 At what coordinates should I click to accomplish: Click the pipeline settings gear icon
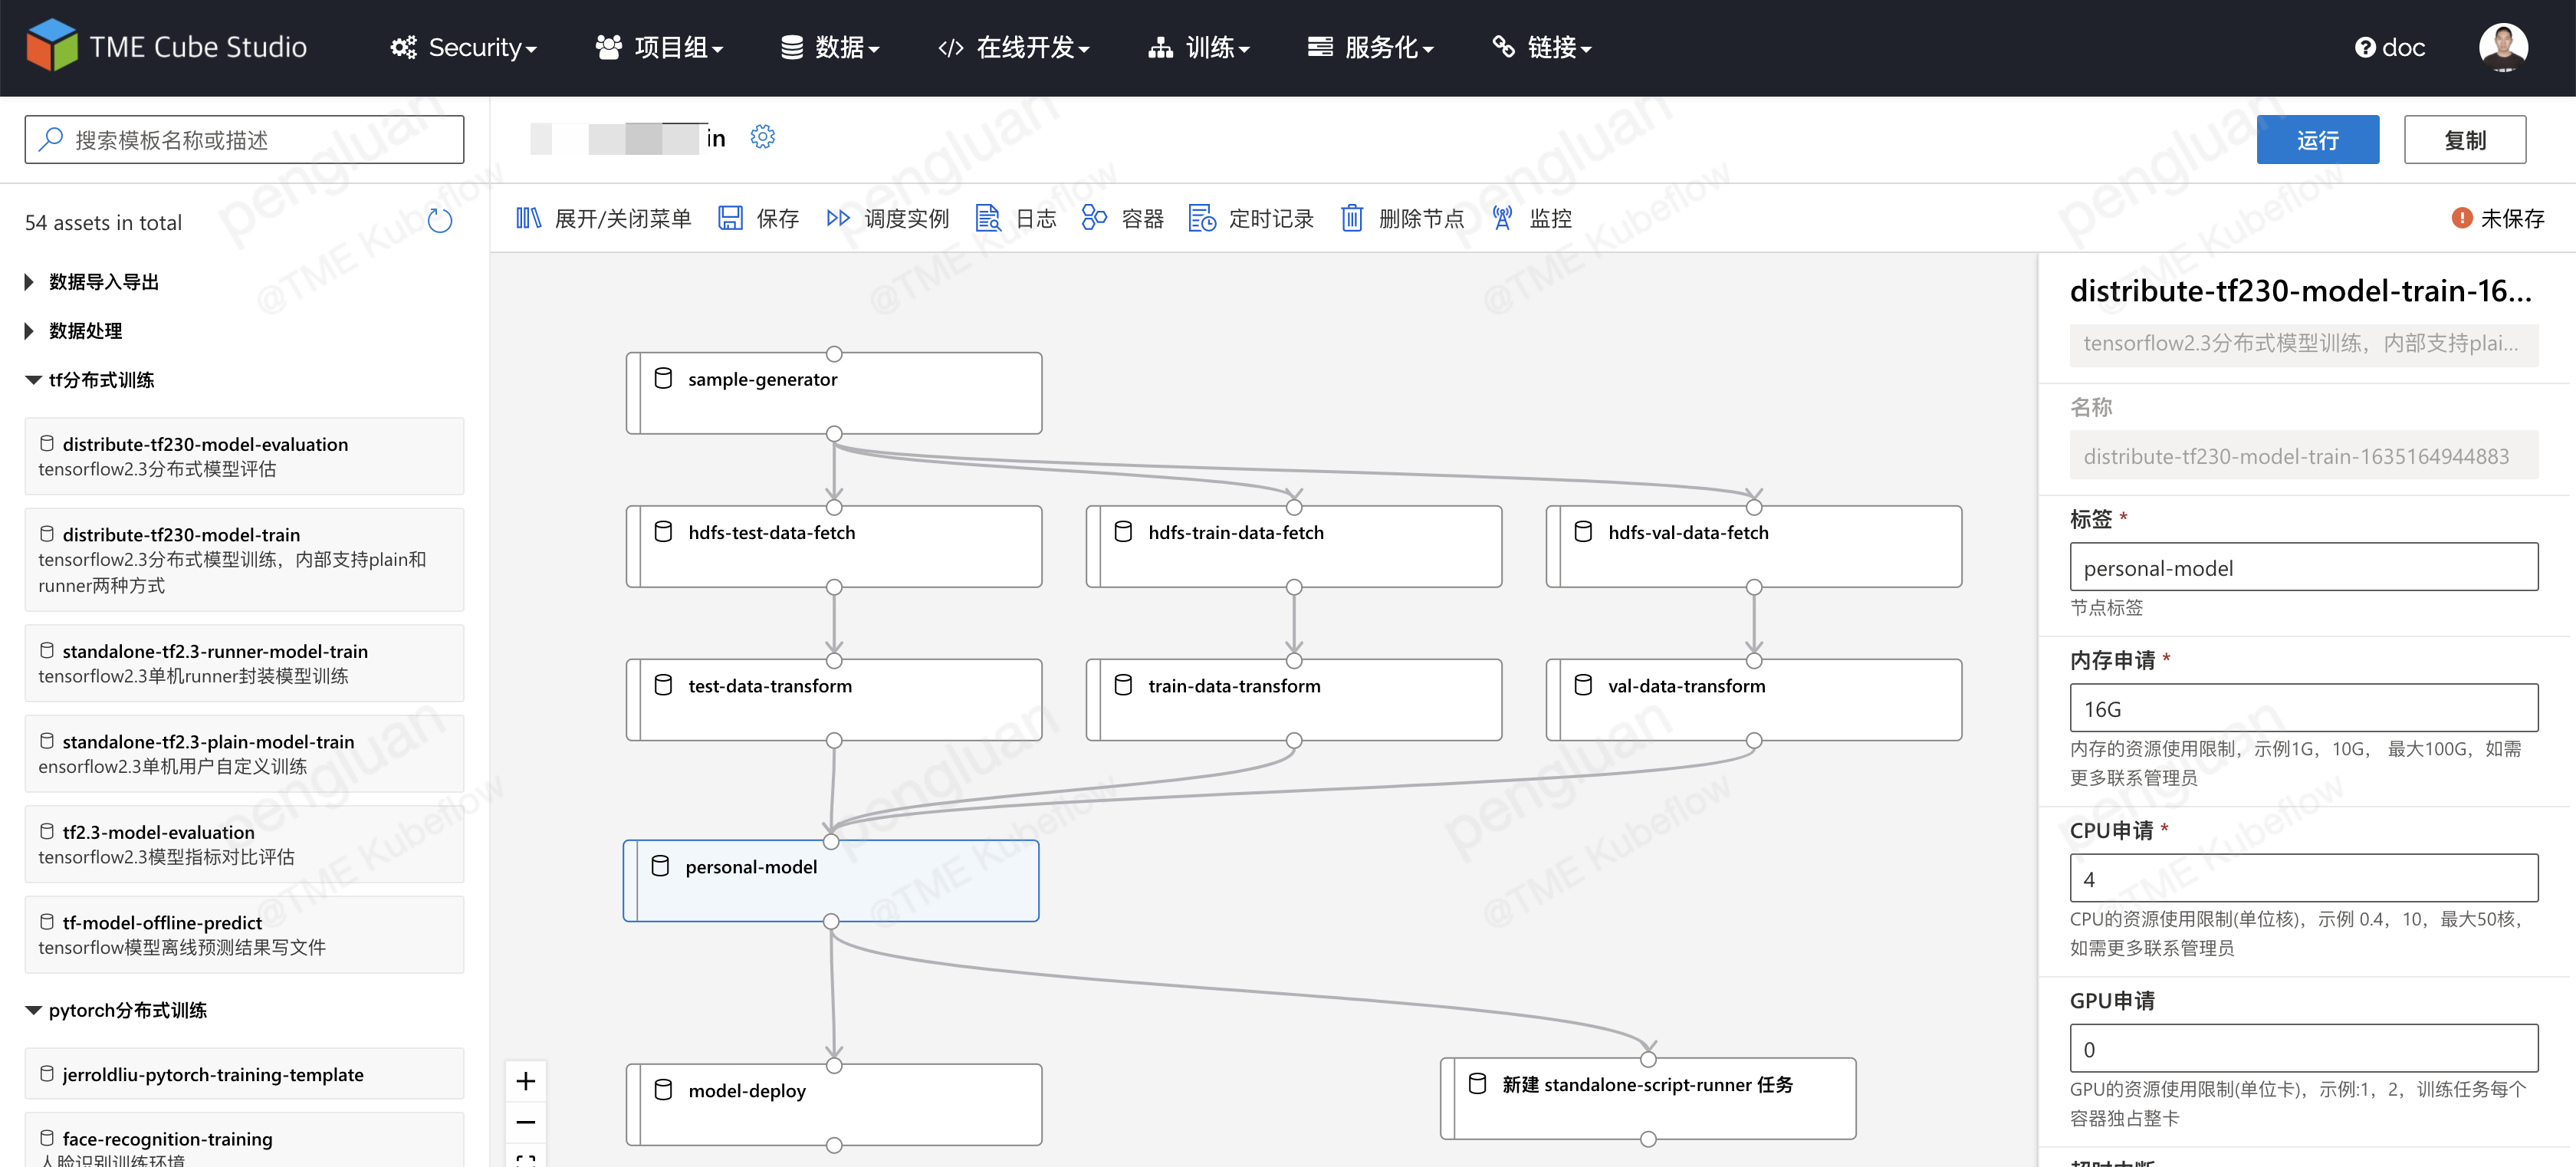[x=762, y=137]
